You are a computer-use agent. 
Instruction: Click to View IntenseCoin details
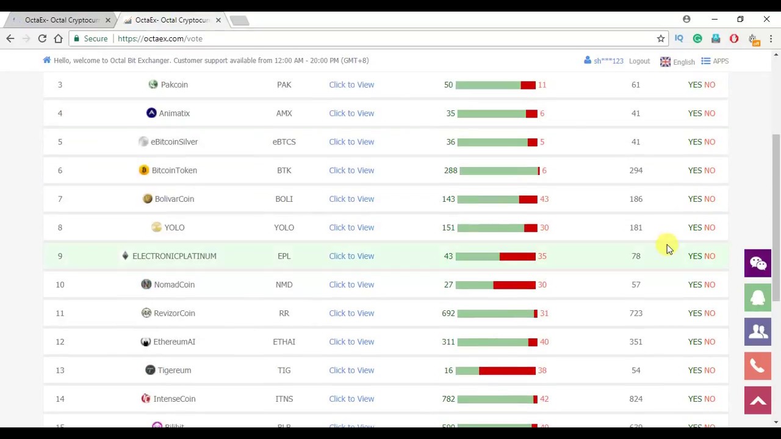tap(351, 399)
